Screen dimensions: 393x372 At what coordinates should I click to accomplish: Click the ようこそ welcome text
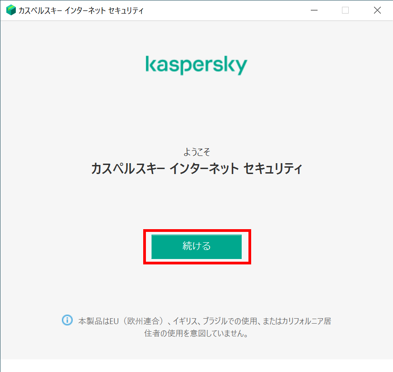[x=197, y=152]
